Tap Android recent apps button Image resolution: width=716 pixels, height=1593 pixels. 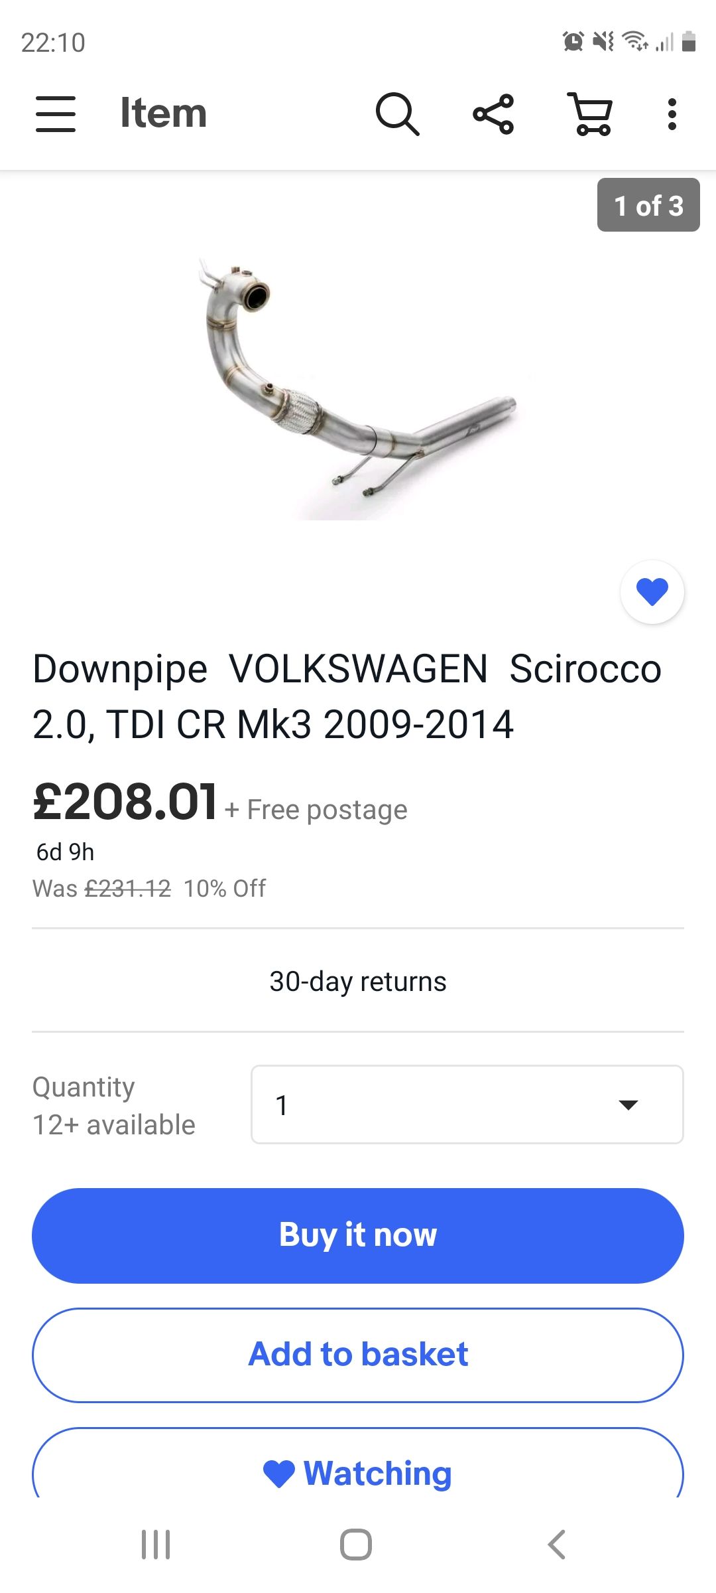156,1545
